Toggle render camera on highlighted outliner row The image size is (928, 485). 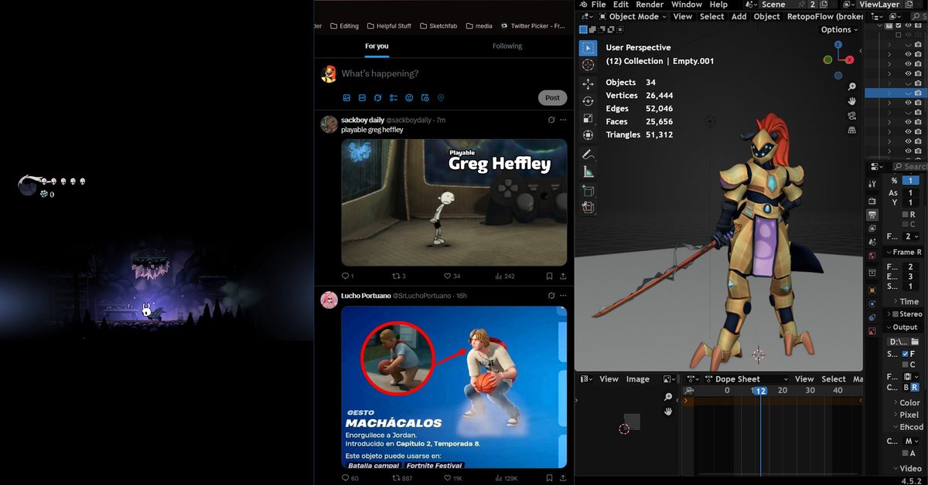coord(918,93)
